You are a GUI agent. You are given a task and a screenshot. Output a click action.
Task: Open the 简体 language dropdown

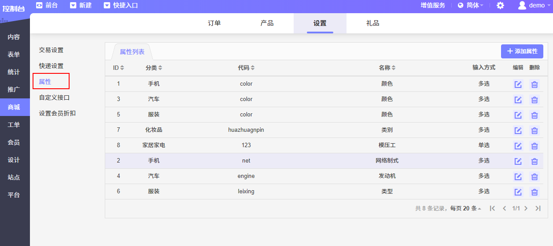click(471, 6)
